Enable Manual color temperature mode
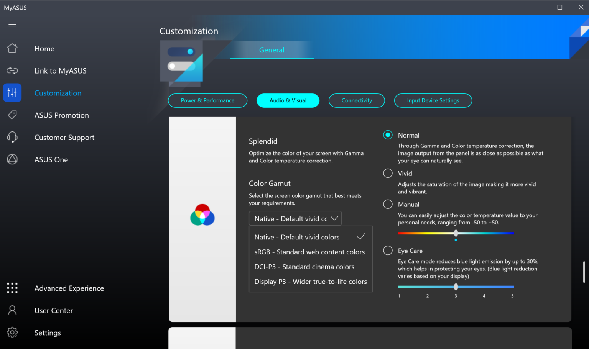The height and width of the screenshot is (349, 589). (388, 205)
